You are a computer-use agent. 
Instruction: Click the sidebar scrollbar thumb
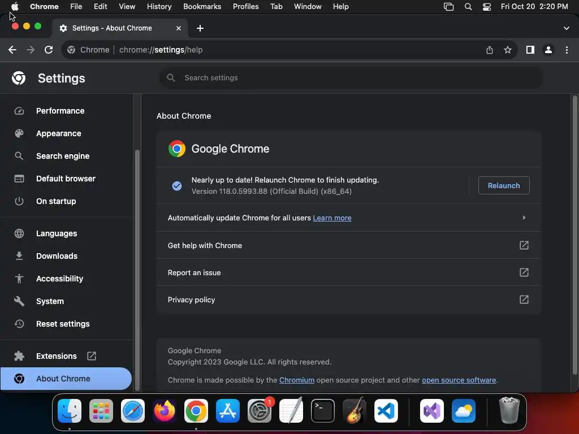pyautogui.click(x=137, y=270)
